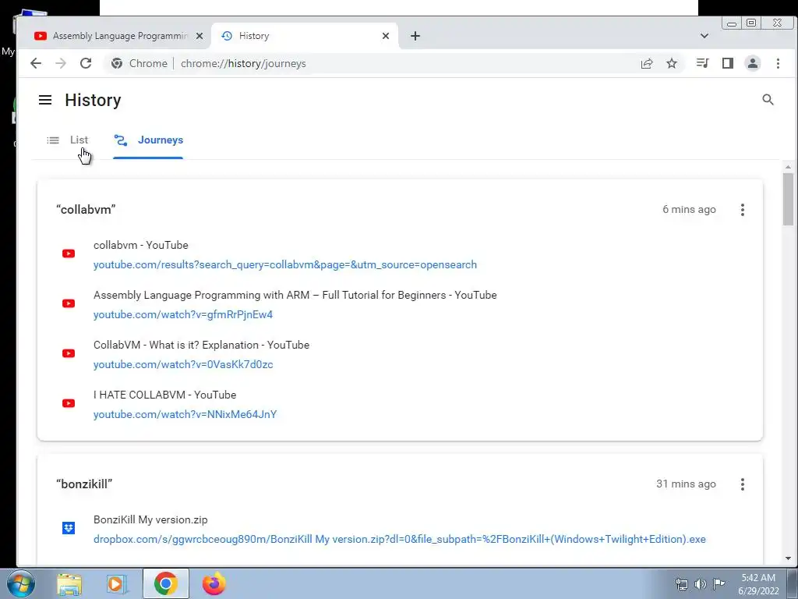Image resolution: width=798 pixels, height=599 pixels.
Task: Select the Journeys history tab
Action: (148, 140)
